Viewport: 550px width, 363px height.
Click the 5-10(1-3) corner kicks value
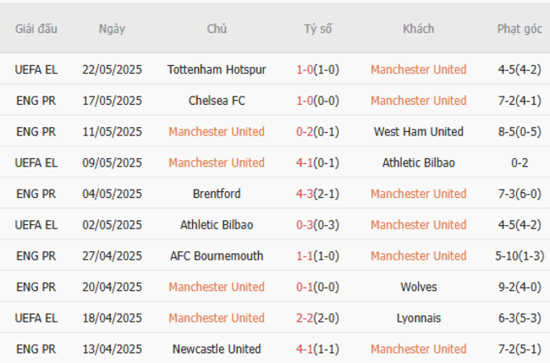520,256
